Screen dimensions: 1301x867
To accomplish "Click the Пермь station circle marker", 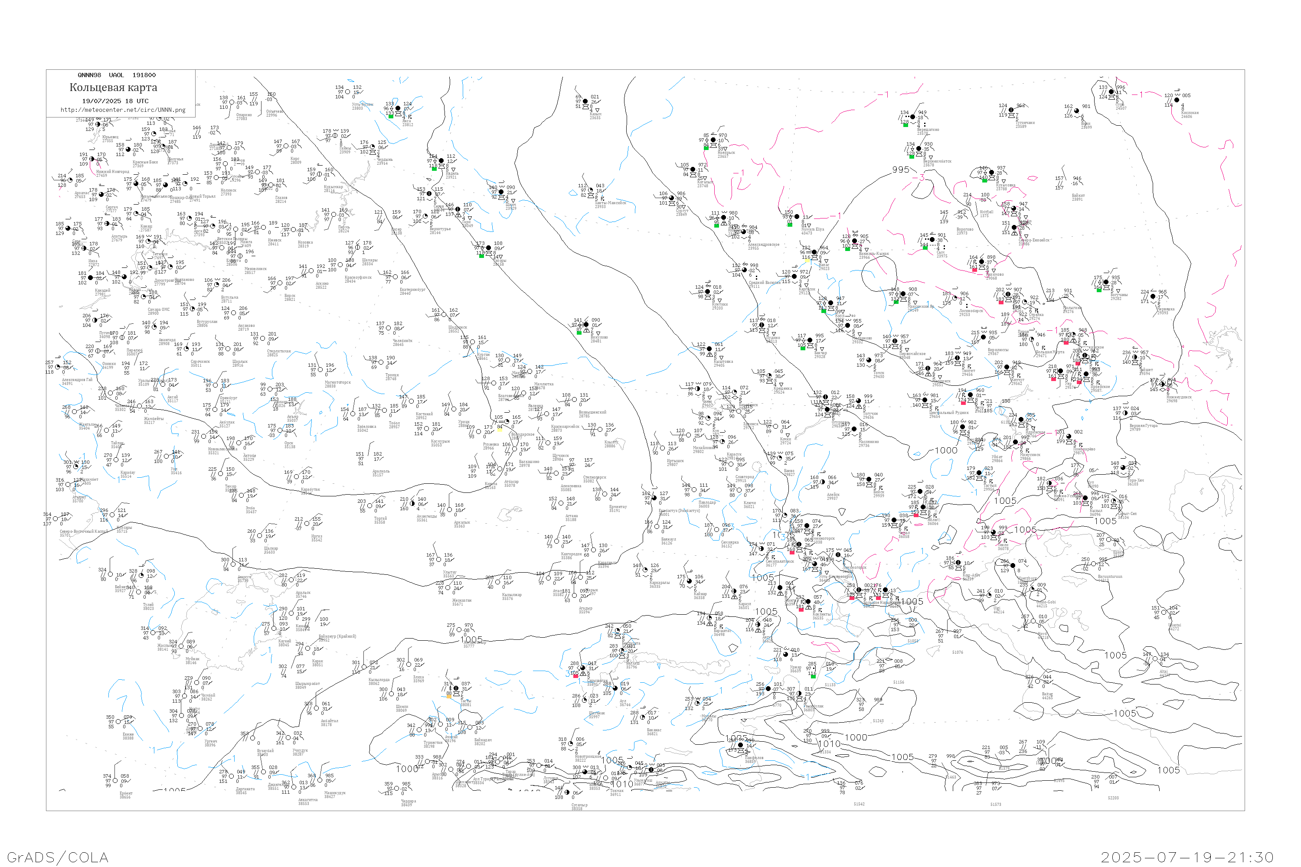I will pyautogui.click(x=334, y=215).
